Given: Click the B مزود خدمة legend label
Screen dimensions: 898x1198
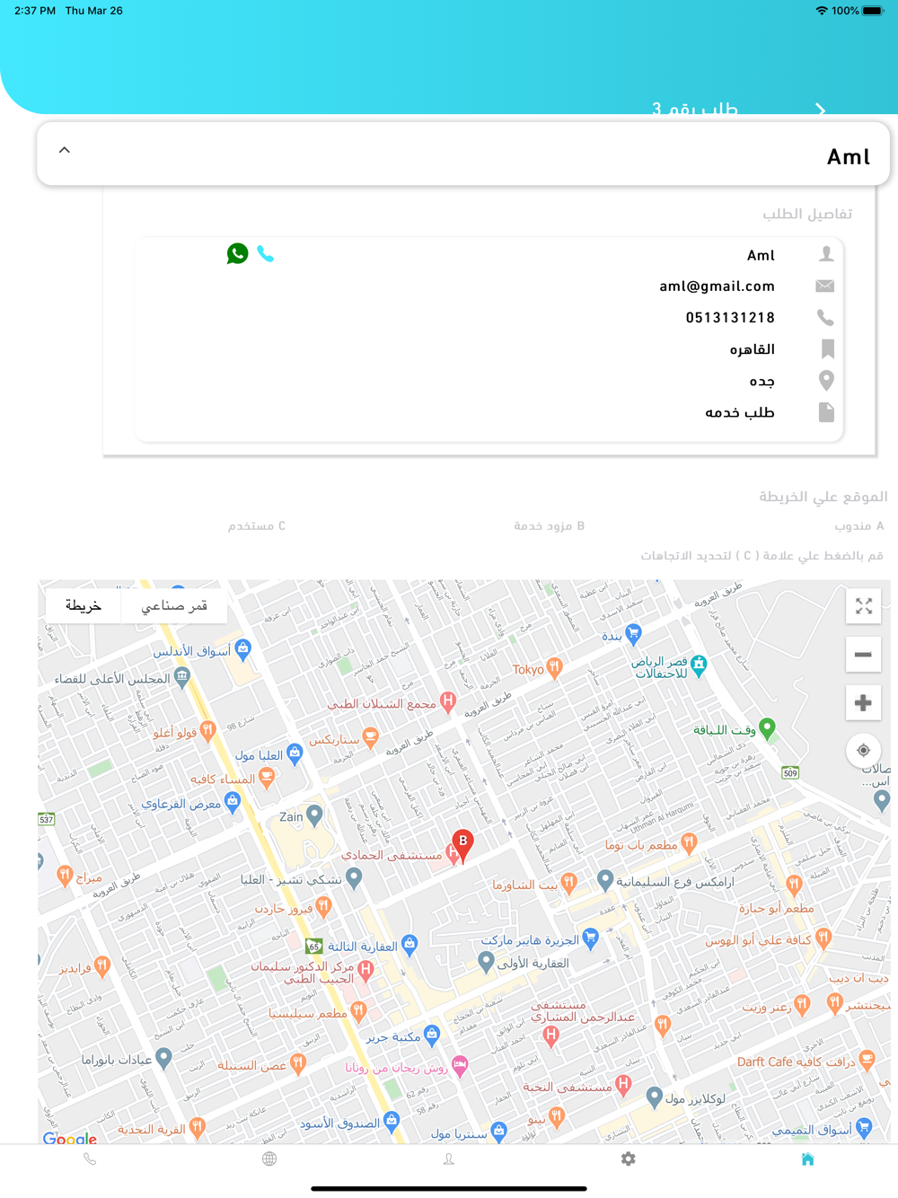Looking at the screenshot, I should (x=549, y=525).
